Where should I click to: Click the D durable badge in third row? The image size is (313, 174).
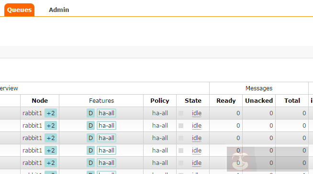coord(90,138)
